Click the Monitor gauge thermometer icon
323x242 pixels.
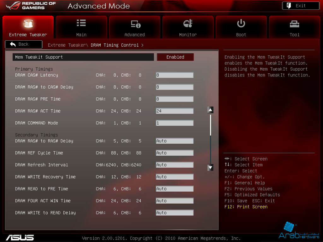click(x=188, y=23)
